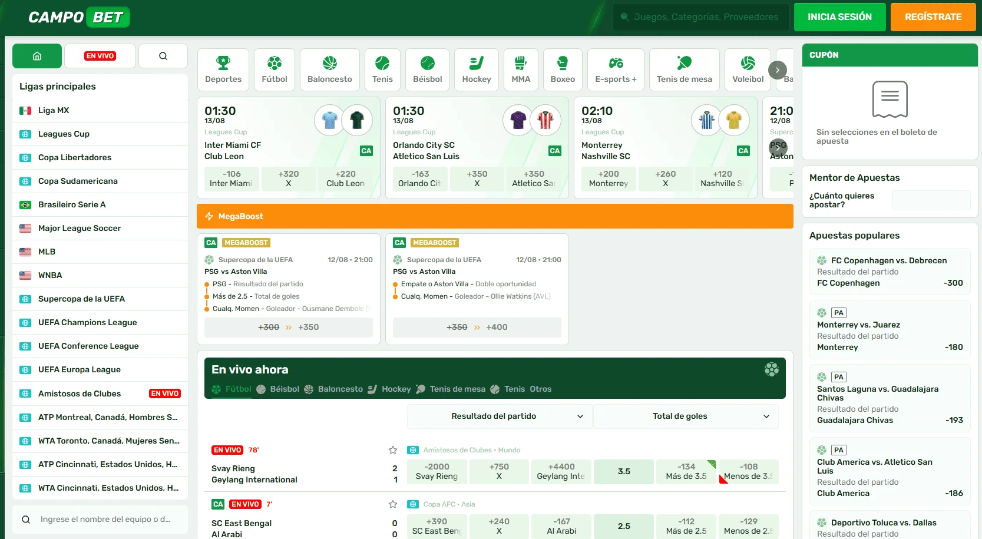982x539 pixels.
Task: Click the Orlando City SC purple jersey
Action: (518, 120)
